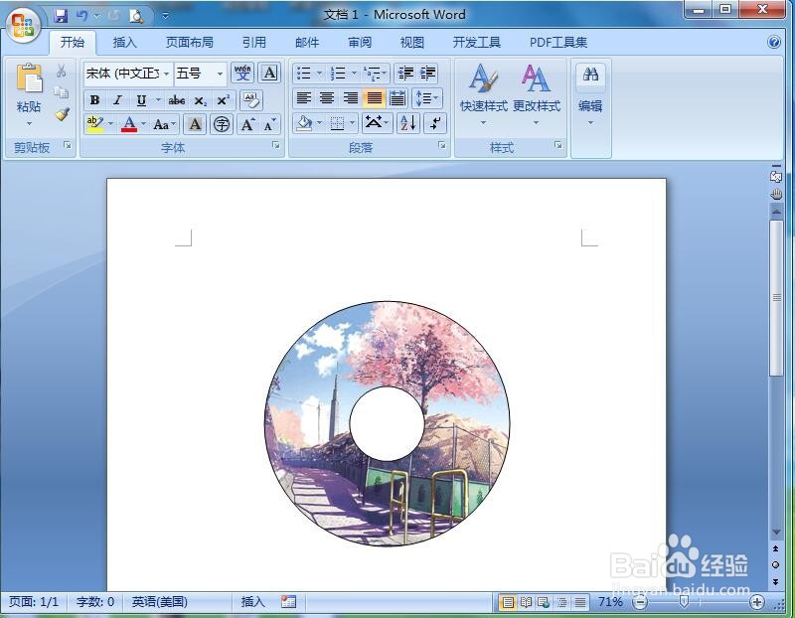Viewport: 795px width, 618px height.
Task: Customize Quick Access Toolbar dropdown
Action: pos(165,16)
